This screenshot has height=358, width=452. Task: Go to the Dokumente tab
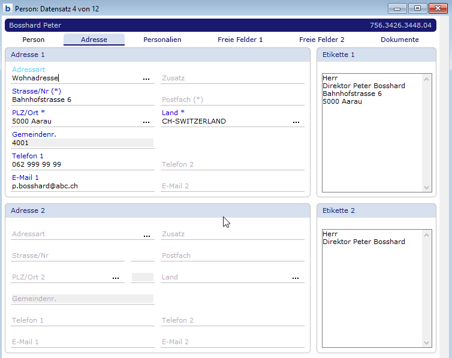pos(399,40)
